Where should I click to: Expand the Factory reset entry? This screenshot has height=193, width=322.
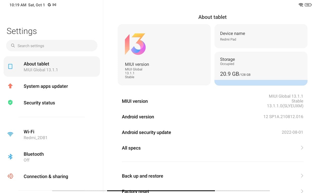click(212, 191)
